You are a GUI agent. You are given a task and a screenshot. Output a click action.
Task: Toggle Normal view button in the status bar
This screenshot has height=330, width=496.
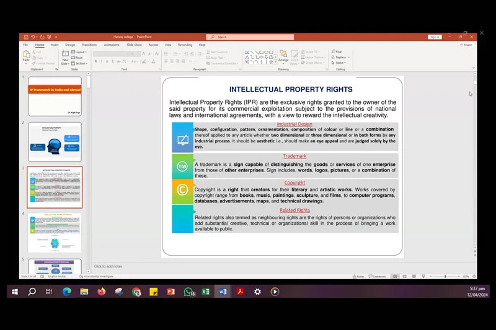coord(395,276)
